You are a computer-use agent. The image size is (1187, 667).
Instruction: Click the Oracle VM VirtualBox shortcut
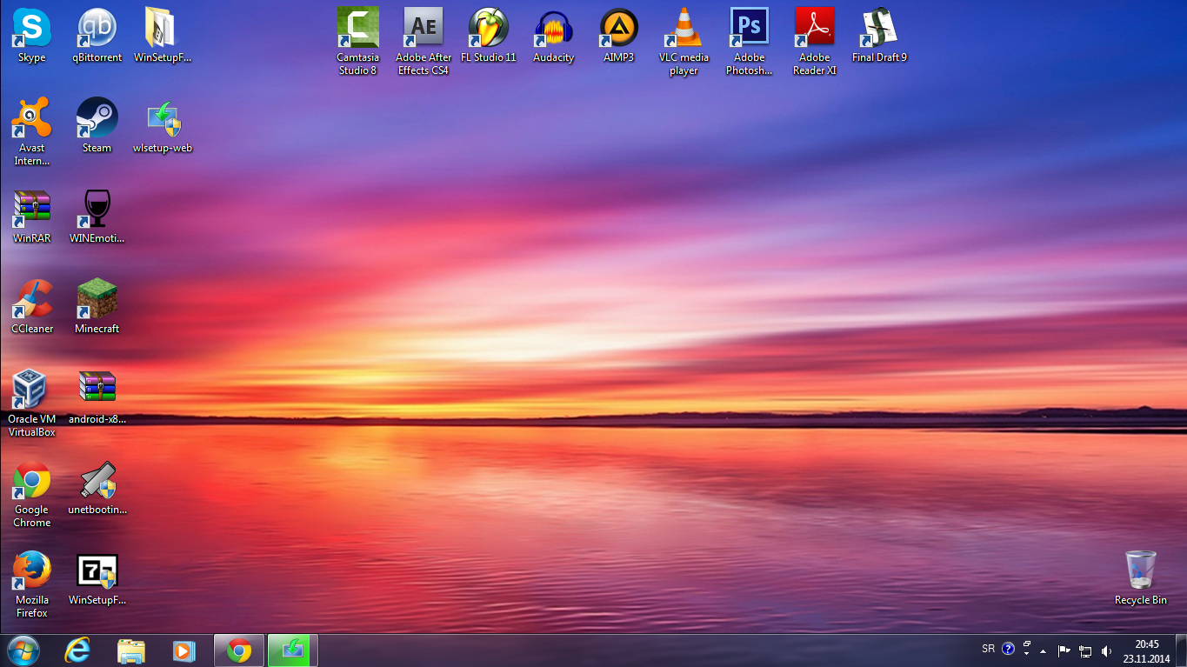(32, 403)
